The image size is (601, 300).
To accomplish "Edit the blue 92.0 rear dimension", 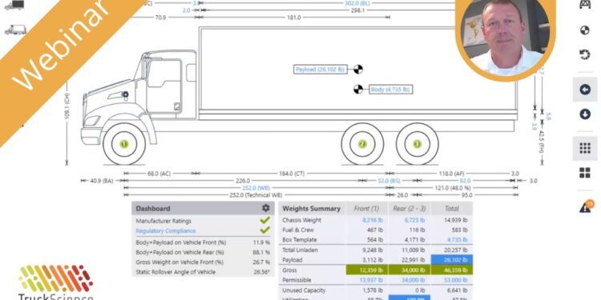I will click(x=465, y=181).
